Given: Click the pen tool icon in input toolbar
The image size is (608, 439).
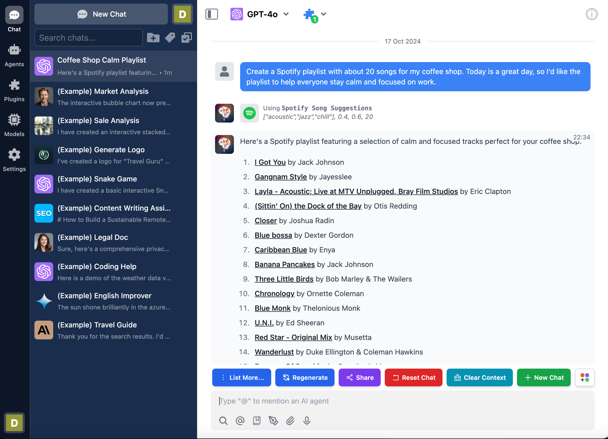Looking at the screenshot, I should tap(273, 421).
